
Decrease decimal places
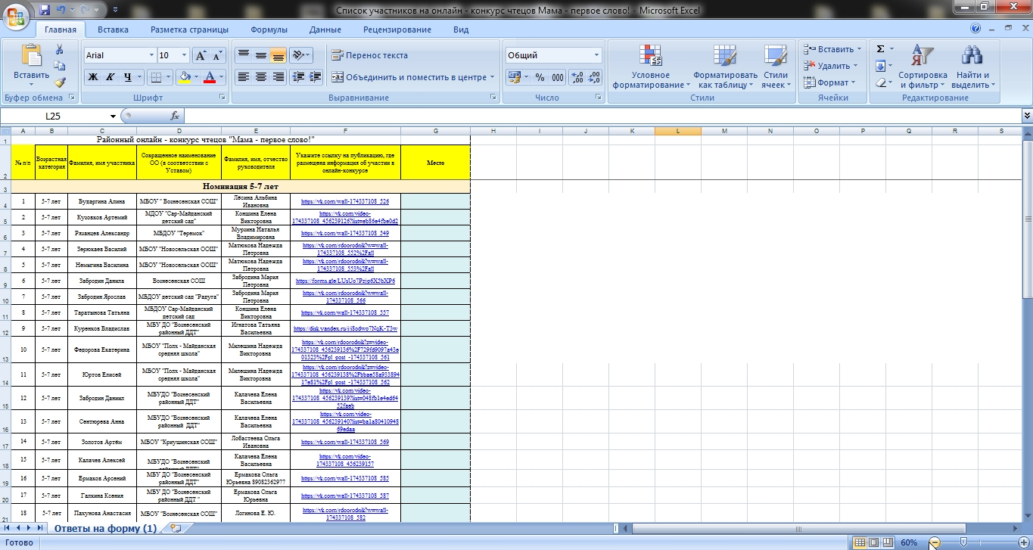[x=594, y=77]
